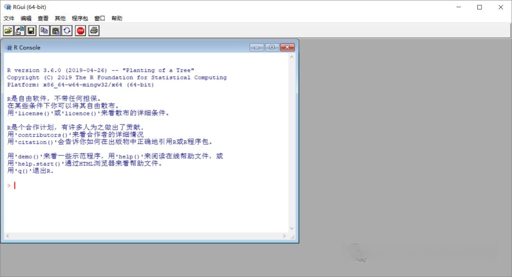Minimize the R Console child window
The image size is (512, 277).
pos(256,47)
